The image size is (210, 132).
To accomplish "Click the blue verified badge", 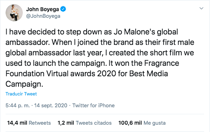I will [63, 9].
